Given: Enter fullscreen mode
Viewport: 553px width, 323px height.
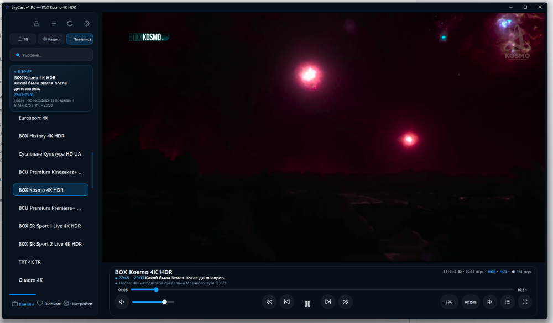Looking at the screenshot, I should pyautogui.click(x=525, y=302).
